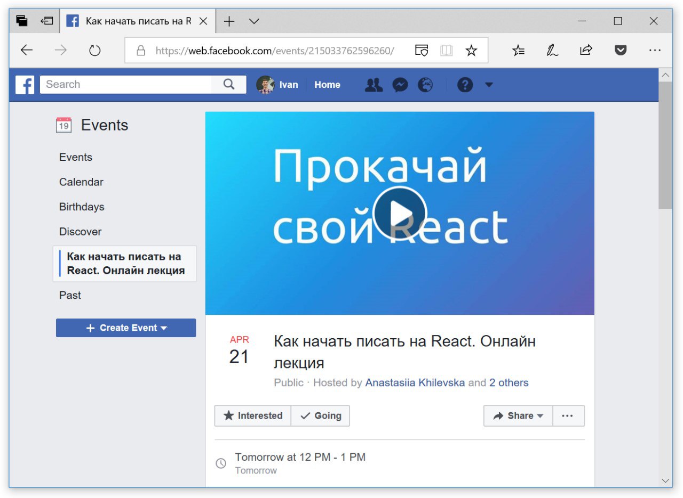Screen dimensions: 683x498
Task: Mark yourself as Going
Action: click(x=321, y=416)
